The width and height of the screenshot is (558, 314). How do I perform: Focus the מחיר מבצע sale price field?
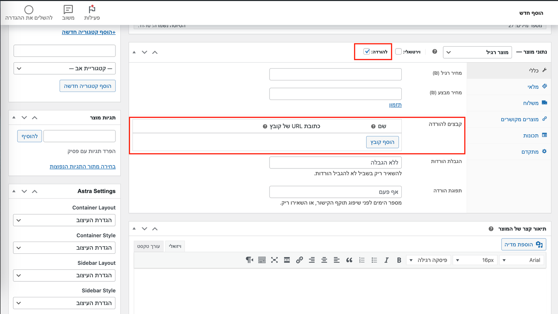point(335,94)
